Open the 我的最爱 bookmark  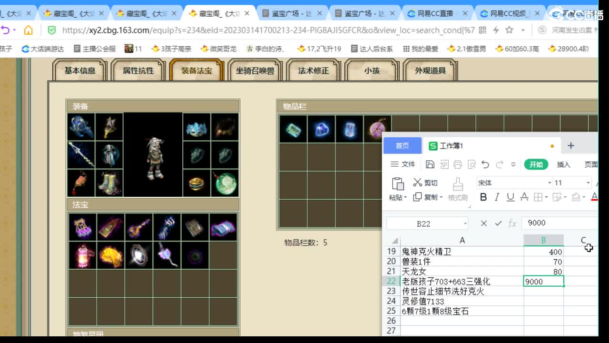[x=421, y=49]
